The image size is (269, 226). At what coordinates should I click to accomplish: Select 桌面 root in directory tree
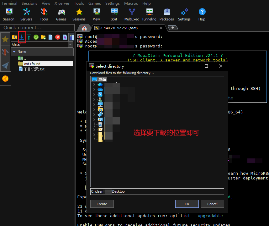pyautogui.click(x=99, y=79)
